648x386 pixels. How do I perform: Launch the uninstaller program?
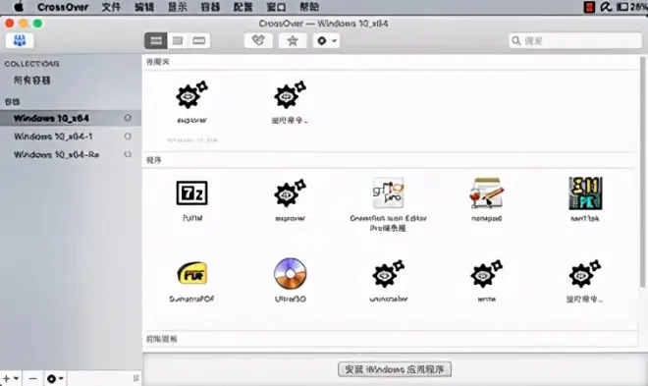pos(388,274)
